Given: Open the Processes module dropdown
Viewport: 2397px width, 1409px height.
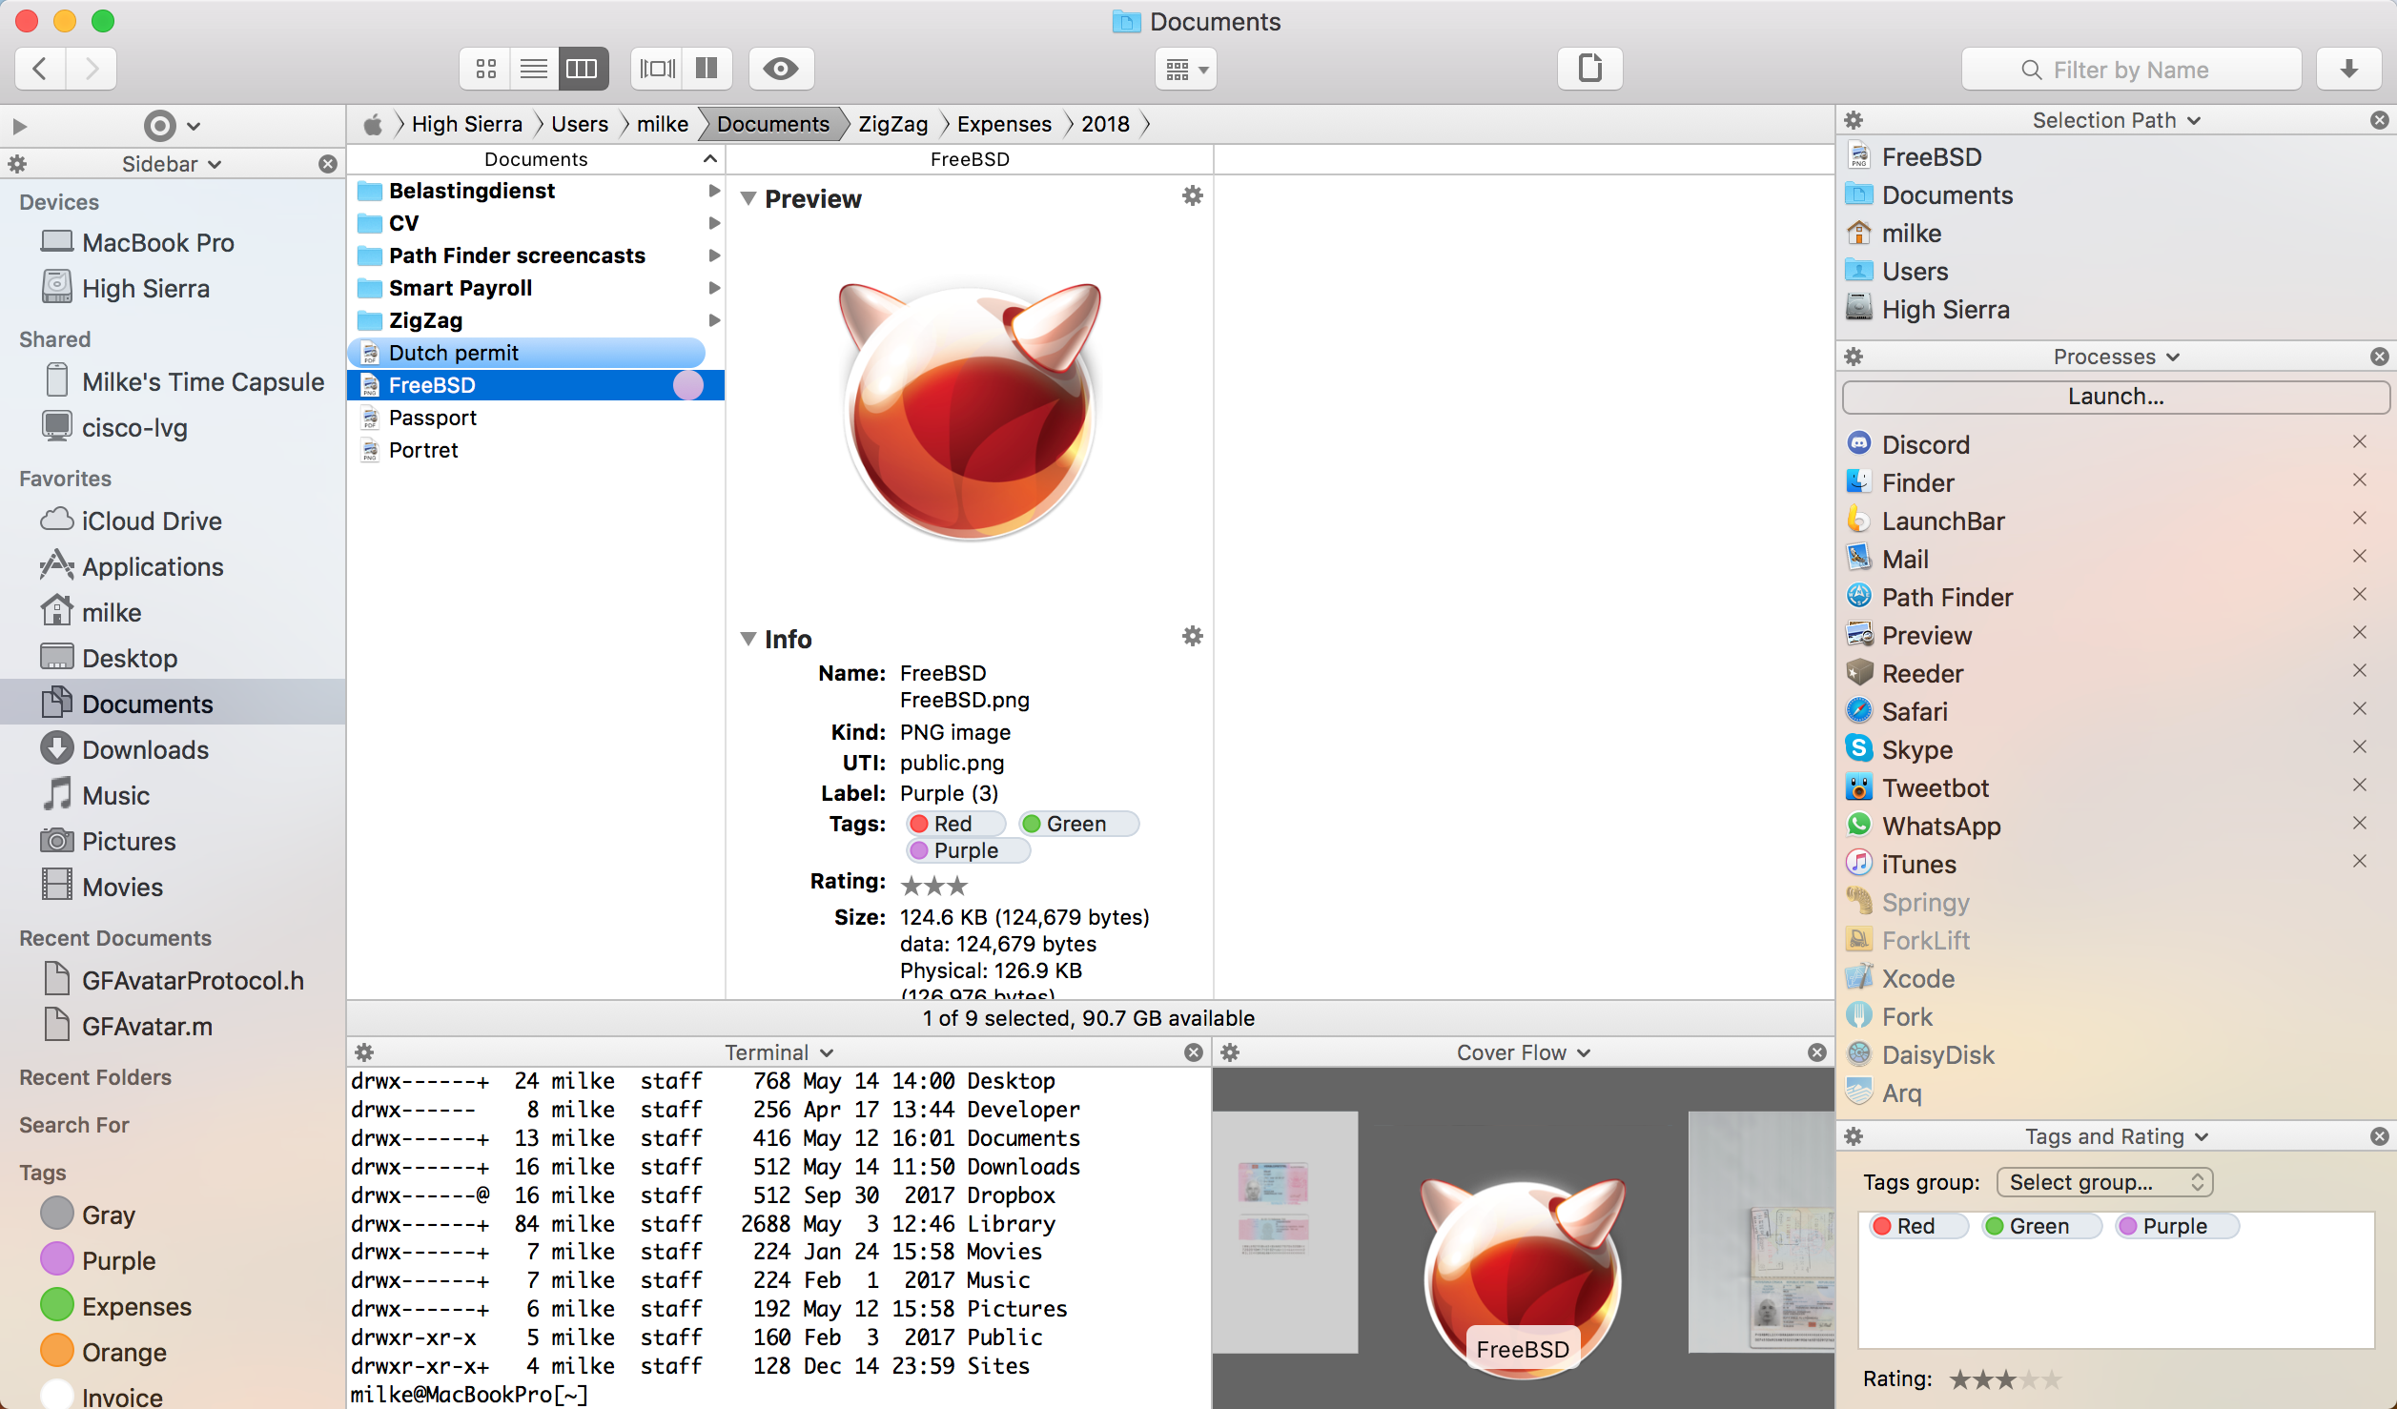Looking at the screenshot, I should 2116,357.
